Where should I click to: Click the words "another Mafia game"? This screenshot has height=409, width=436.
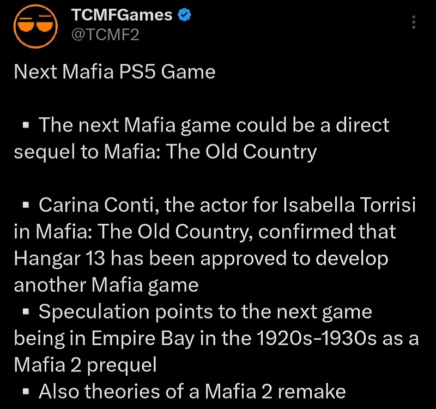tap(106, 285)
